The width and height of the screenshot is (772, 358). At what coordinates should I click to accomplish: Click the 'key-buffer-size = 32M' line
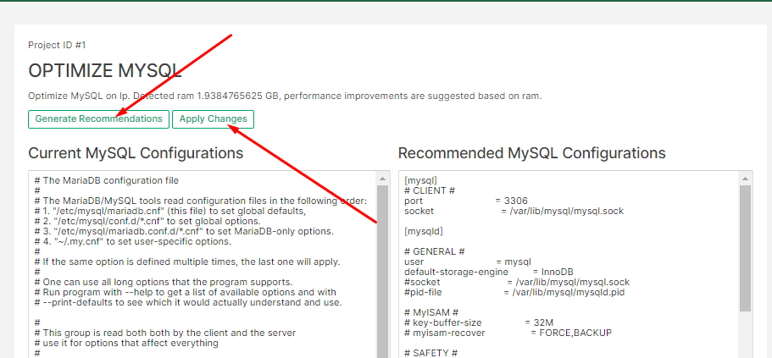tap(479, 322)
